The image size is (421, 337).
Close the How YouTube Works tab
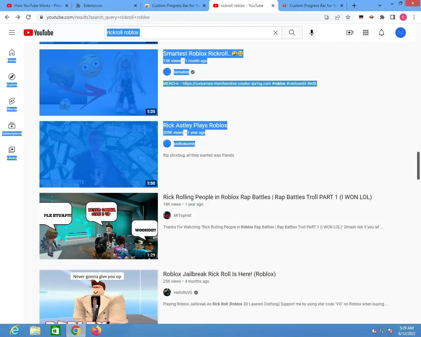[67, 6]
